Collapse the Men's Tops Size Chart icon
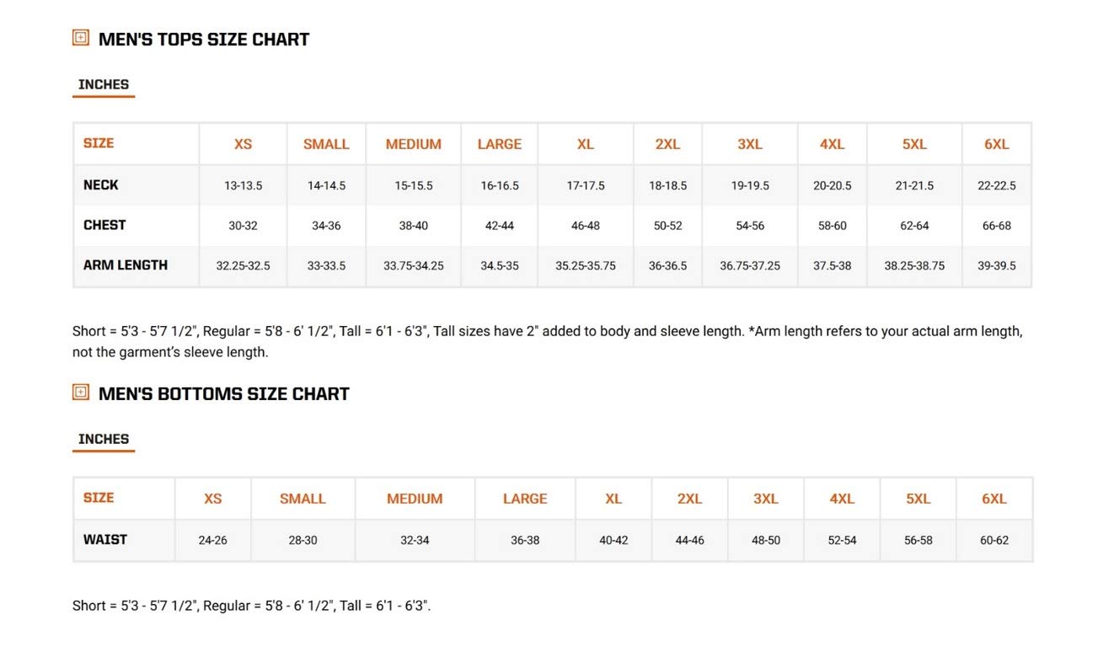 [81, 38]
